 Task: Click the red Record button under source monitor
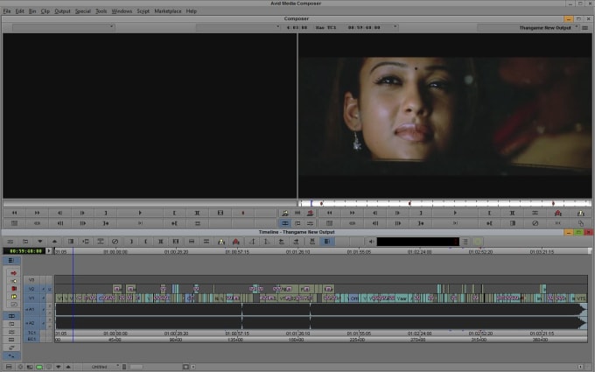[243, 213]
